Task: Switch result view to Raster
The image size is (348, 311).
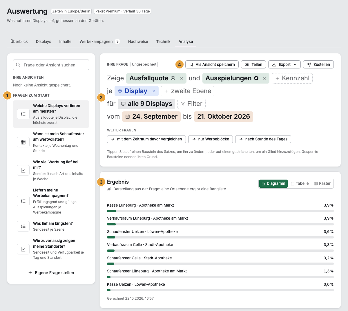Action: pos(322,184)
